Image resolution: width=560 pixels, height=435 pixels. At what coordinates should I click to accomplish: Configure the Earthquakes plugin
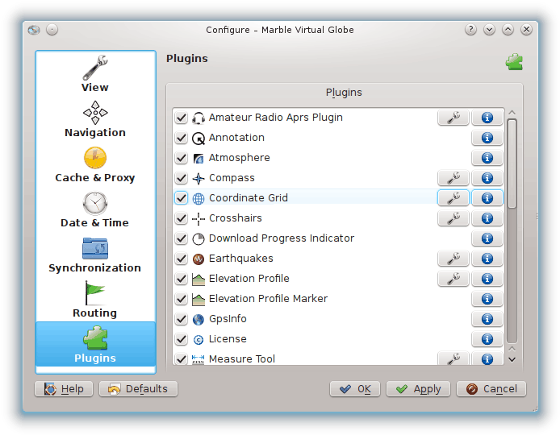[453, 259]
